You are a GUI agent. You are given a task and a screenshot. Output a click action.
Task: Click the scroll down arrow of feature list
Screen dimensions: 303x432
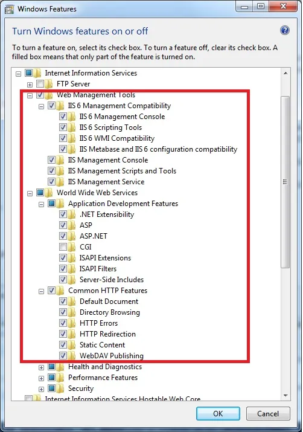click(285, 395)
